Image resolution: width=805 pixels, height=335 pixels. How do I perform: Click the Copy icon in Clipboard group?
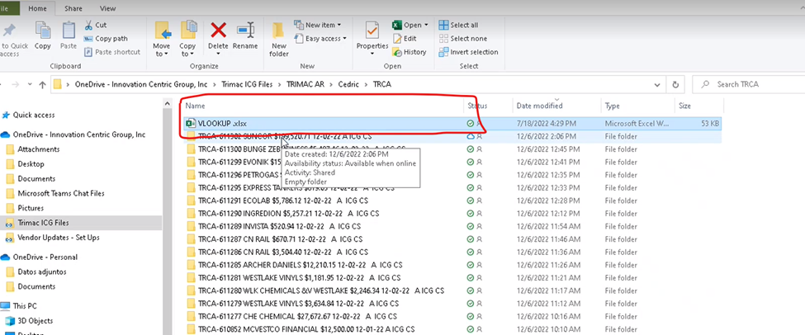click(43, 31)
